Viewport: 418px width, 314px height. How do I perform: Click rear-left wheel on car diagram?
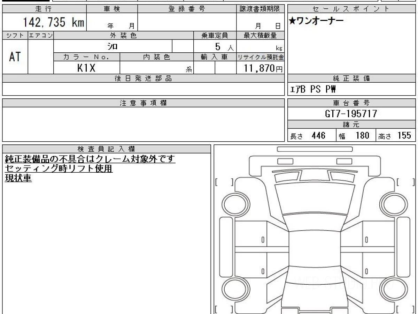237,289
